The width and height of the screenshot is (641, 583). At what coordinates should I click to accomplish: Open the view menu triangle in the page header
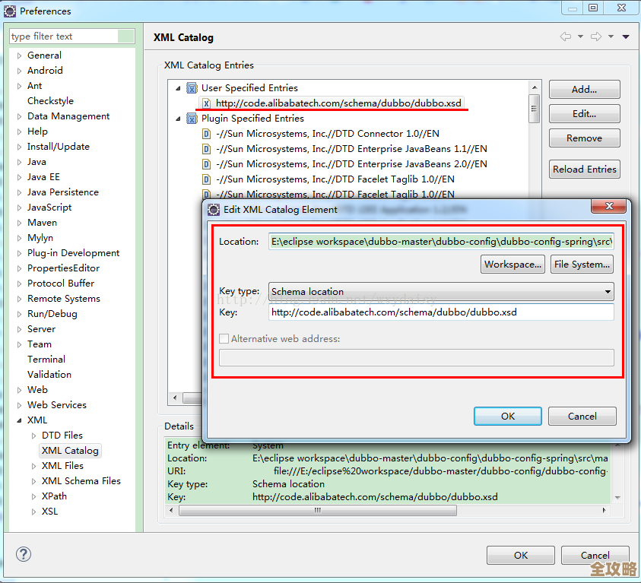click(626, 36)
